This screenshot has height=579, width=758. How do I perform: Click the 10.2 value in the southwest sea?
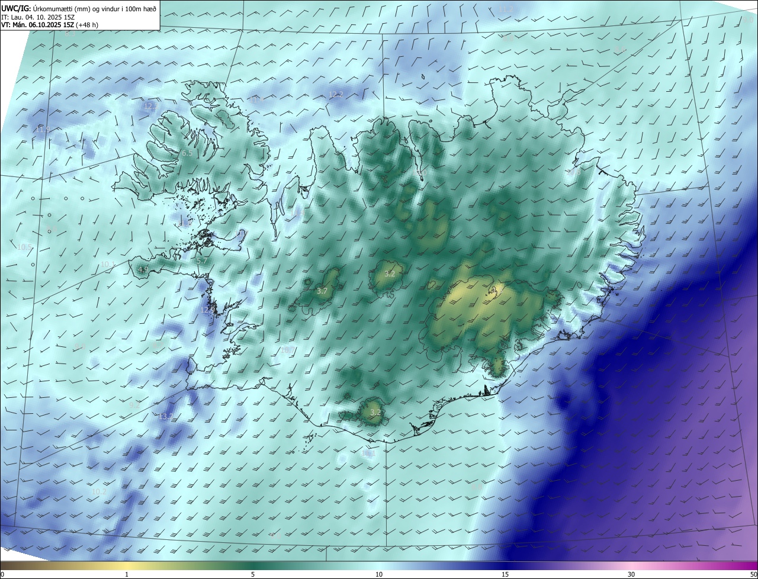99,491
